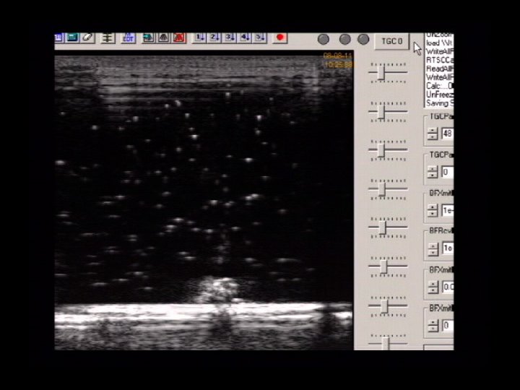520x390 pixels.
Task: Click the stepper beside second TGCPa value 0
Action: click(433, 173)
